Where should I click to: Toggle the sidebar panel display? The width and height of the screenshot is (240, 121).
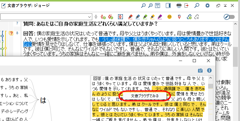click(x=168, y=5)
